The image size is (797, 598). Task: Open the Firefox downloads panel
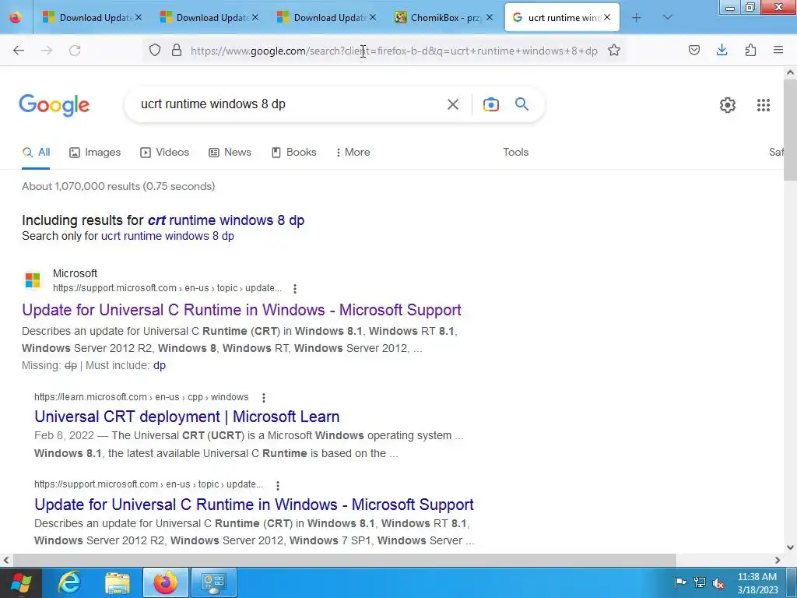[722, 51]
